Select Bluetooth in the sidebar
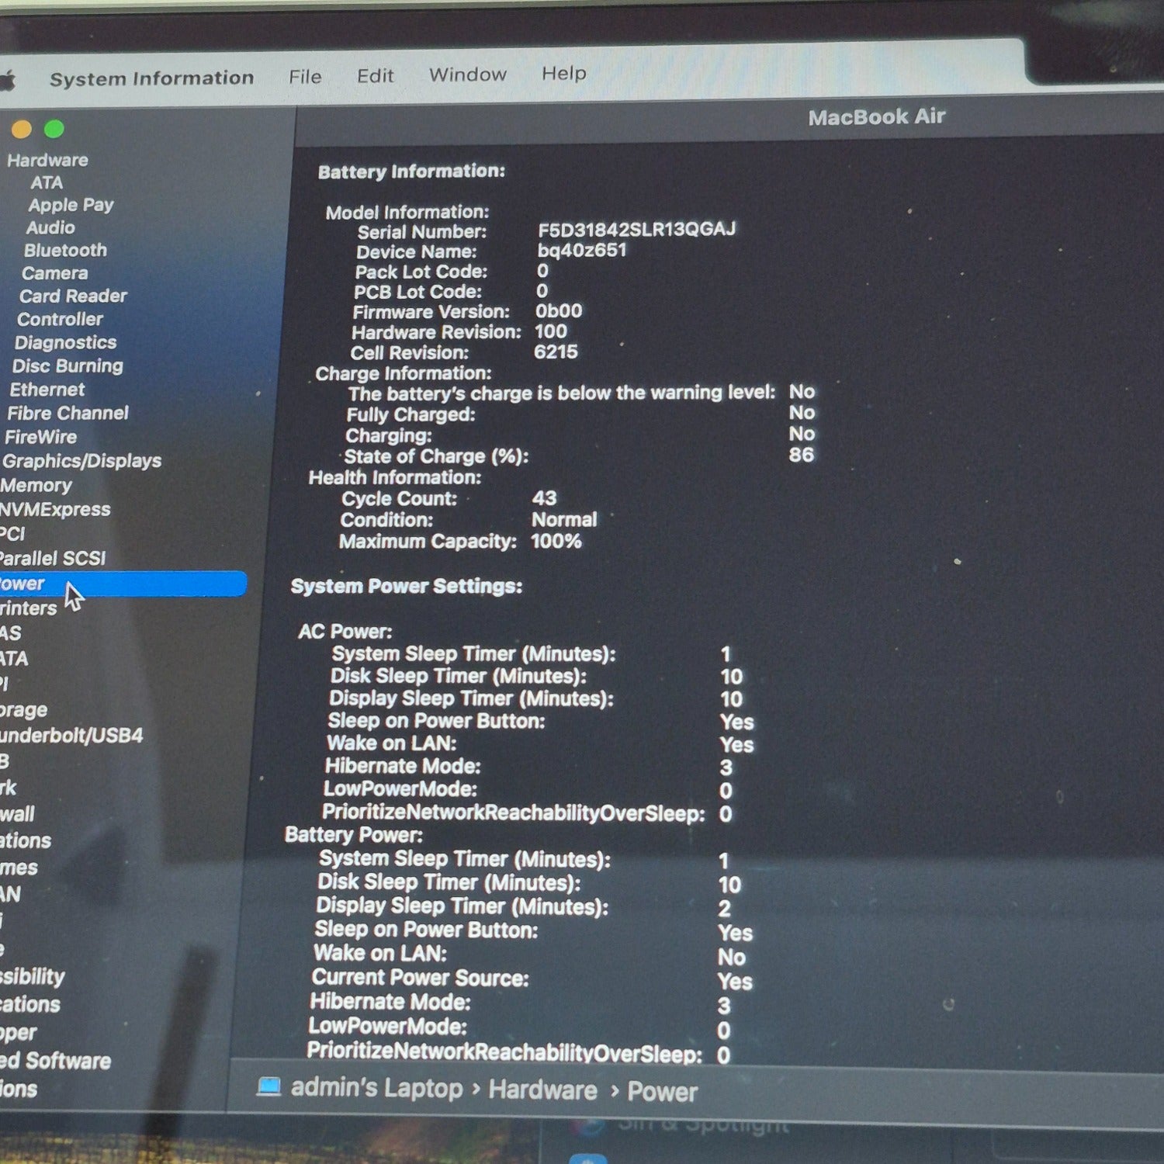Screen dimensions: 1164x1164 [65, 251]
